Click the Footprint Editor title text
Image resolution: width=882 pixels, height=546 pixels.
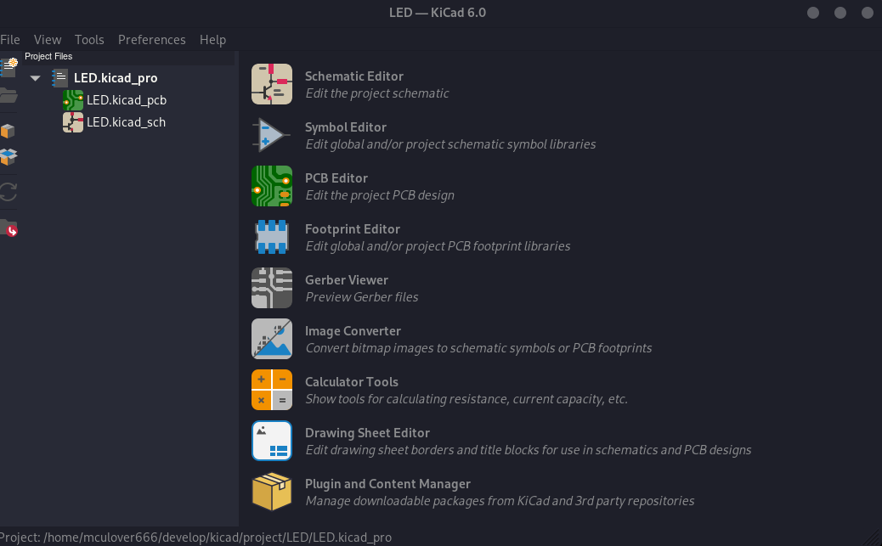[x=352, y=229]
